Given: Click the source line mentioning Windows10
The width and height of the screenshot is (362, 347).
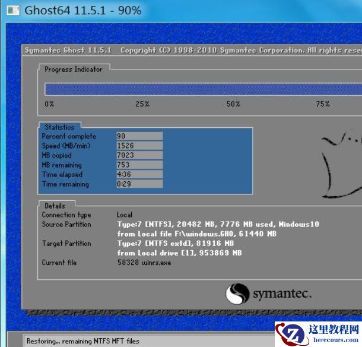Looking at the screenshot, I should tap(218, 224).
